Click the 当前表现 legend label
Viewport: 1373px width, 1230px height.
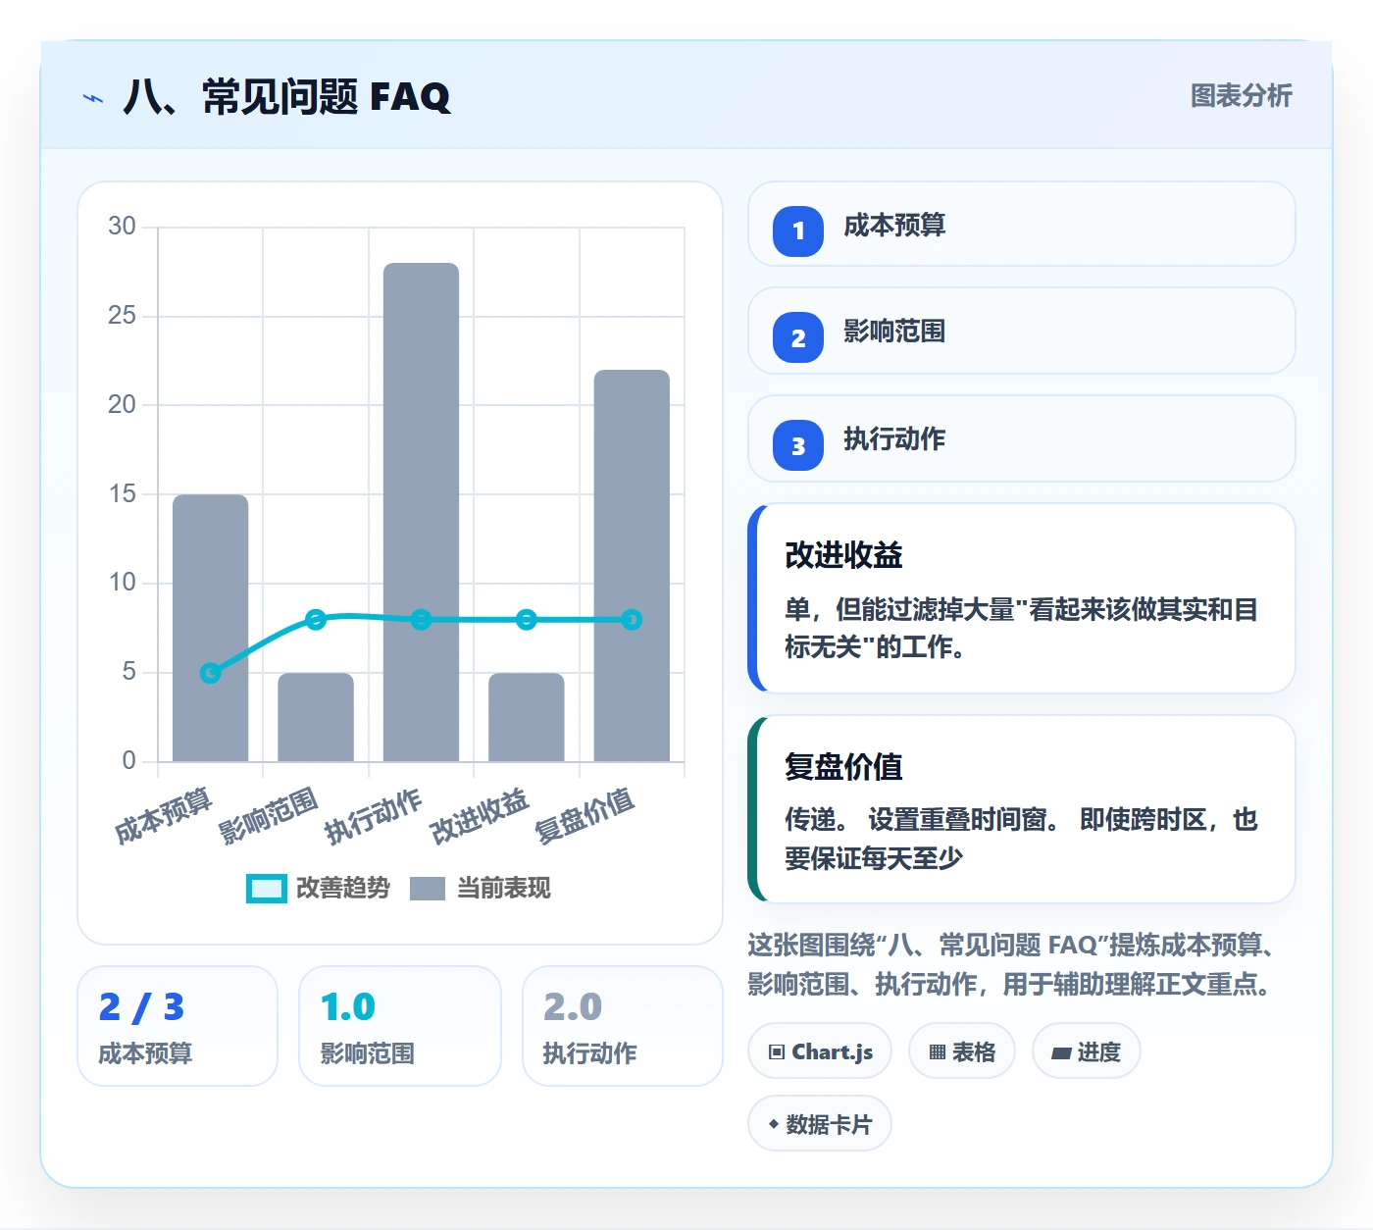[504, 889]
